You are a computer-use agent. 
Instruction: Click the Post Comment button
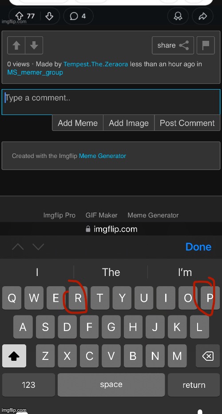(x=187, y=123)
